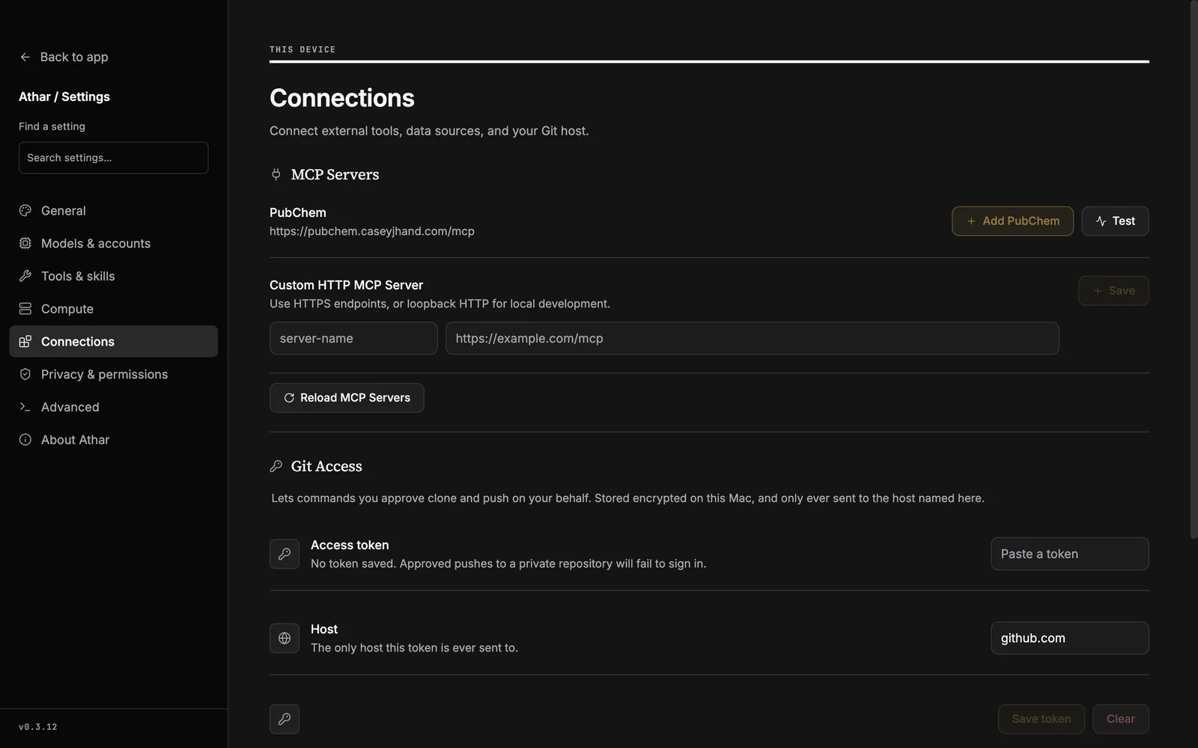Viewport: 1198px width, 748px height.
Task: Open the General settings section
Action: [x=114, y=211]
